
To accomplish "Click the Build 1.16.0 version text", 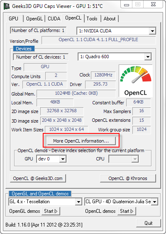I will (44, 225).
